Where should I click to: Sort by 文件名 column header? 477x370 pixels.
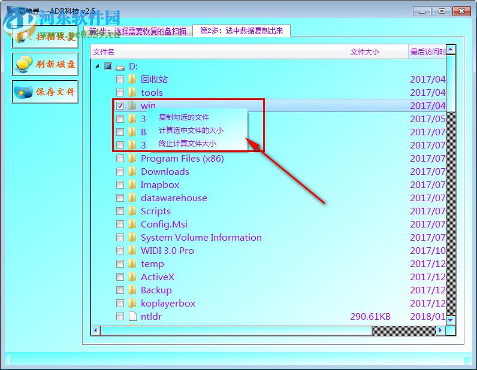point(219,51)
